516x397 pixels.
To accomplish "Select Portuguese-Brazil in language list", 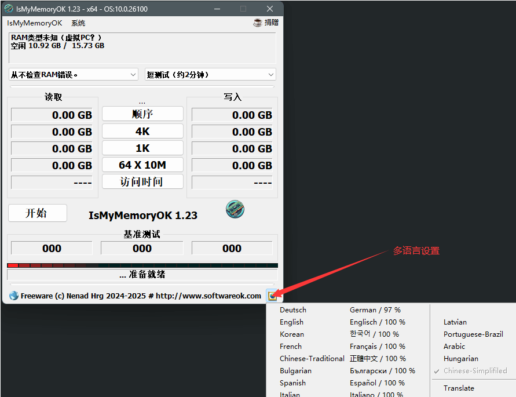I will click(473, 334).
